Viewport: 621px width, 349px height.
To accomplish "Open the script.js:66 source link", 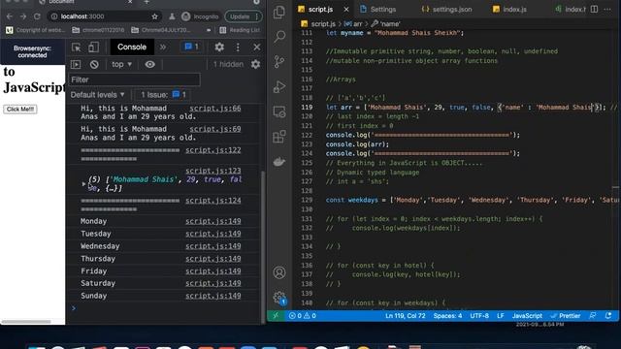I will 215,108.
